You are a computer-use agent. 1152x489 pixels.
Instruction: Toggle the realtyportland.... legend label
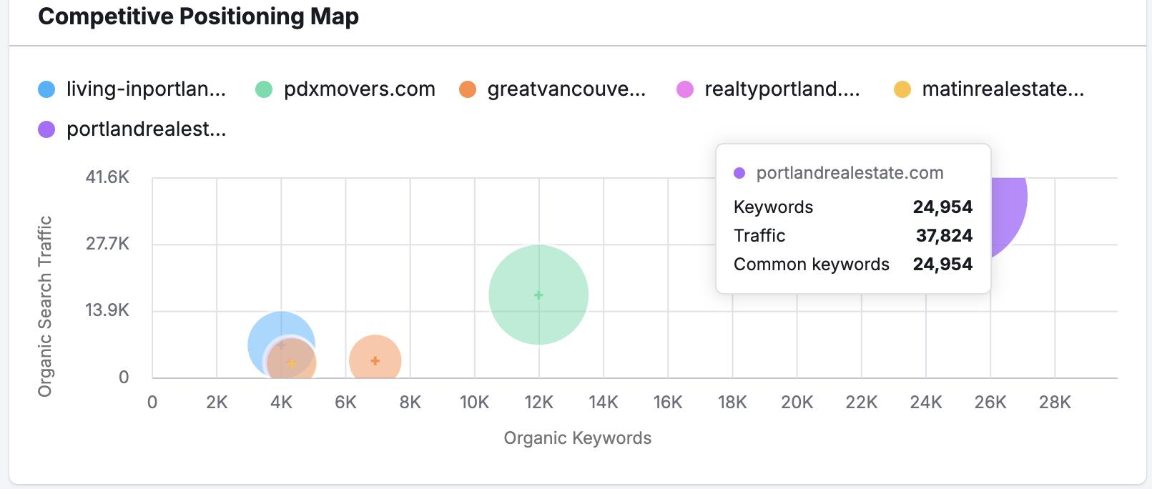coord(782,89)
